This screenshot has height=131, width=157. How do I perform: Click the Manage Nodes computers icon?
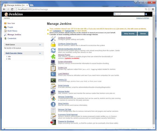click(53, 92)
